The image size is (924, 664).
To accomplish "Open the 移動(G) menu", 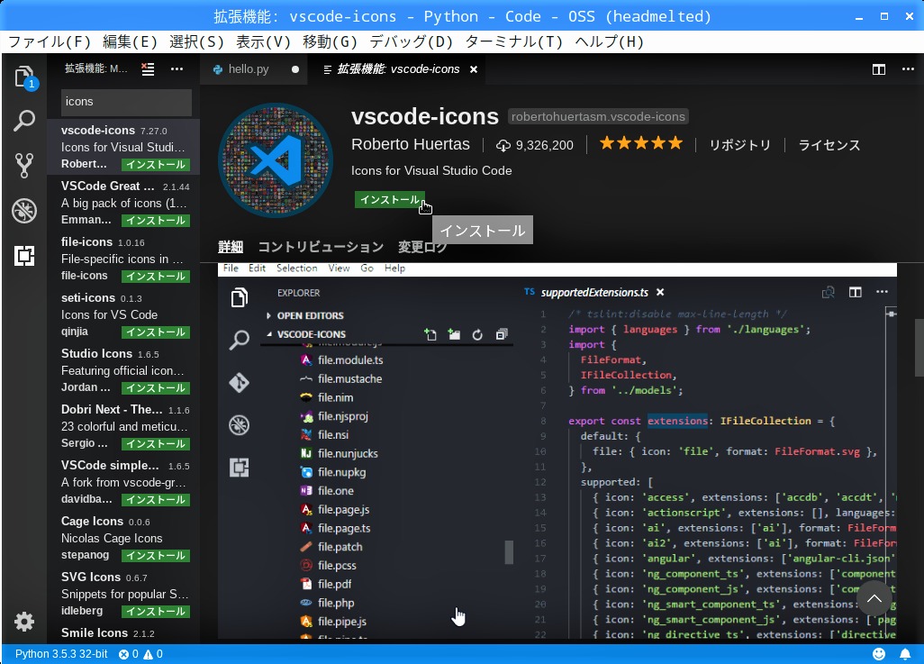I will pyautogui.click(x=330, y=41).
